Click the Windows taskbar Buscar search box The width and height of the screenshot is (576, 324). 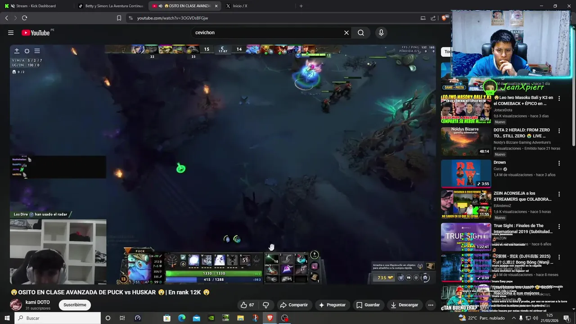58,318
